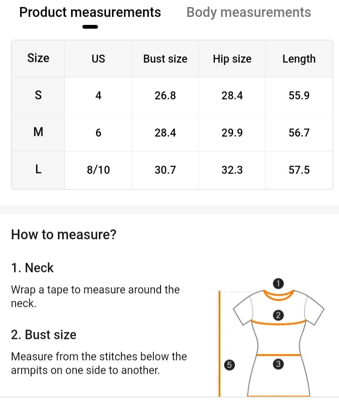Click bust marker number 2 on diagram
Viewport: 339px width, 401px height.
278,315
